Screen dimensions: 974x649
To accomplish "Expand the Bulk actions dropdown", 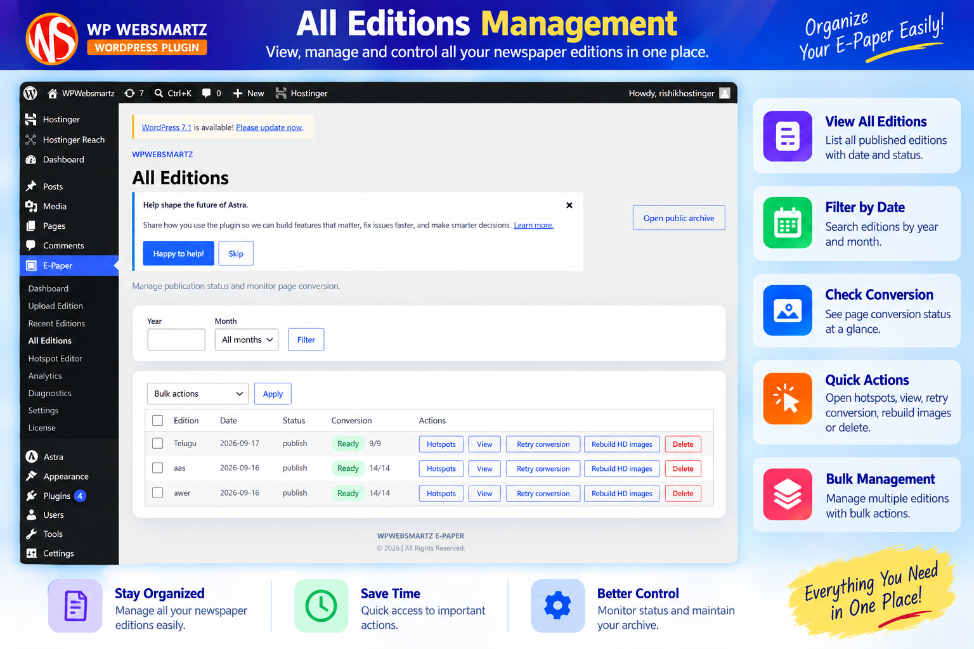I will click(197, 394).
